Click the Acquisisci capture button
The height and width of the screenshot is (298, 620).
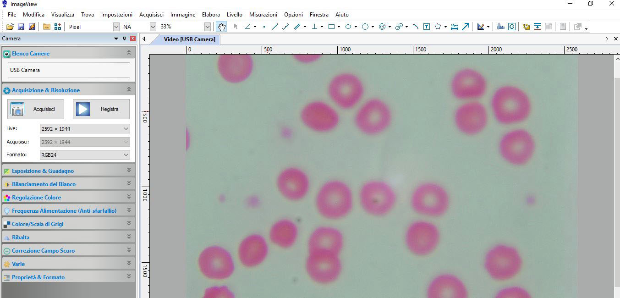pos(36,109)
